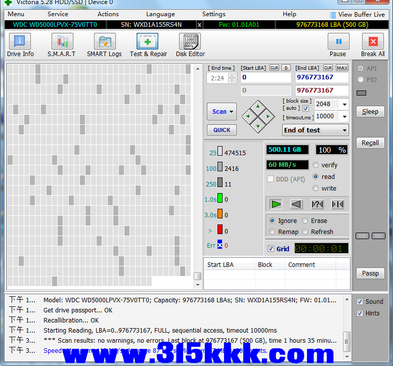Click the Sleep button
Viewport: 393px width, 366px height.
[x=370, y=112]
